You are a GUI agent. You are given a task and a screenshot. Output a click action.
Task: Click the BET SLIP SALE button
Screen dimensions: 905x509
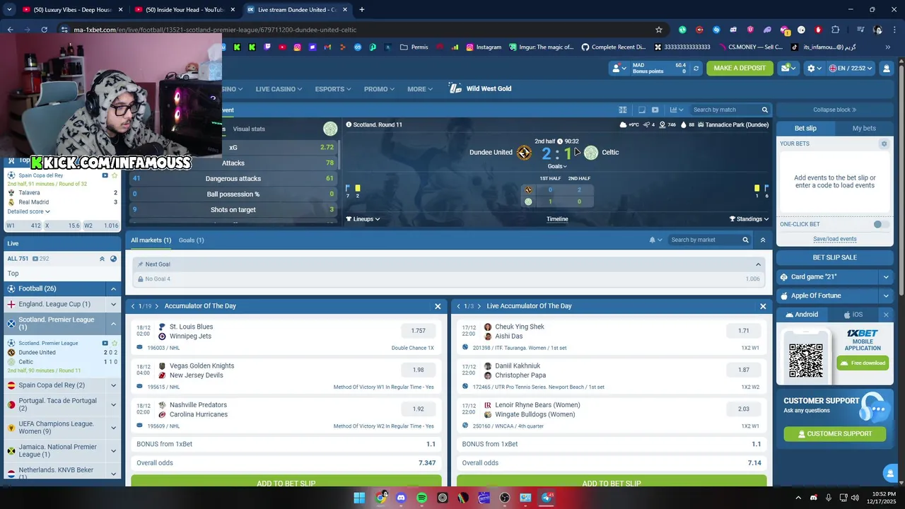[x=834, y=258]
